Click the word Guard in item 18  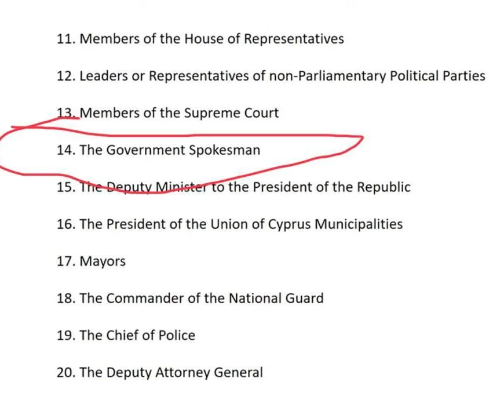coord(304,299)
